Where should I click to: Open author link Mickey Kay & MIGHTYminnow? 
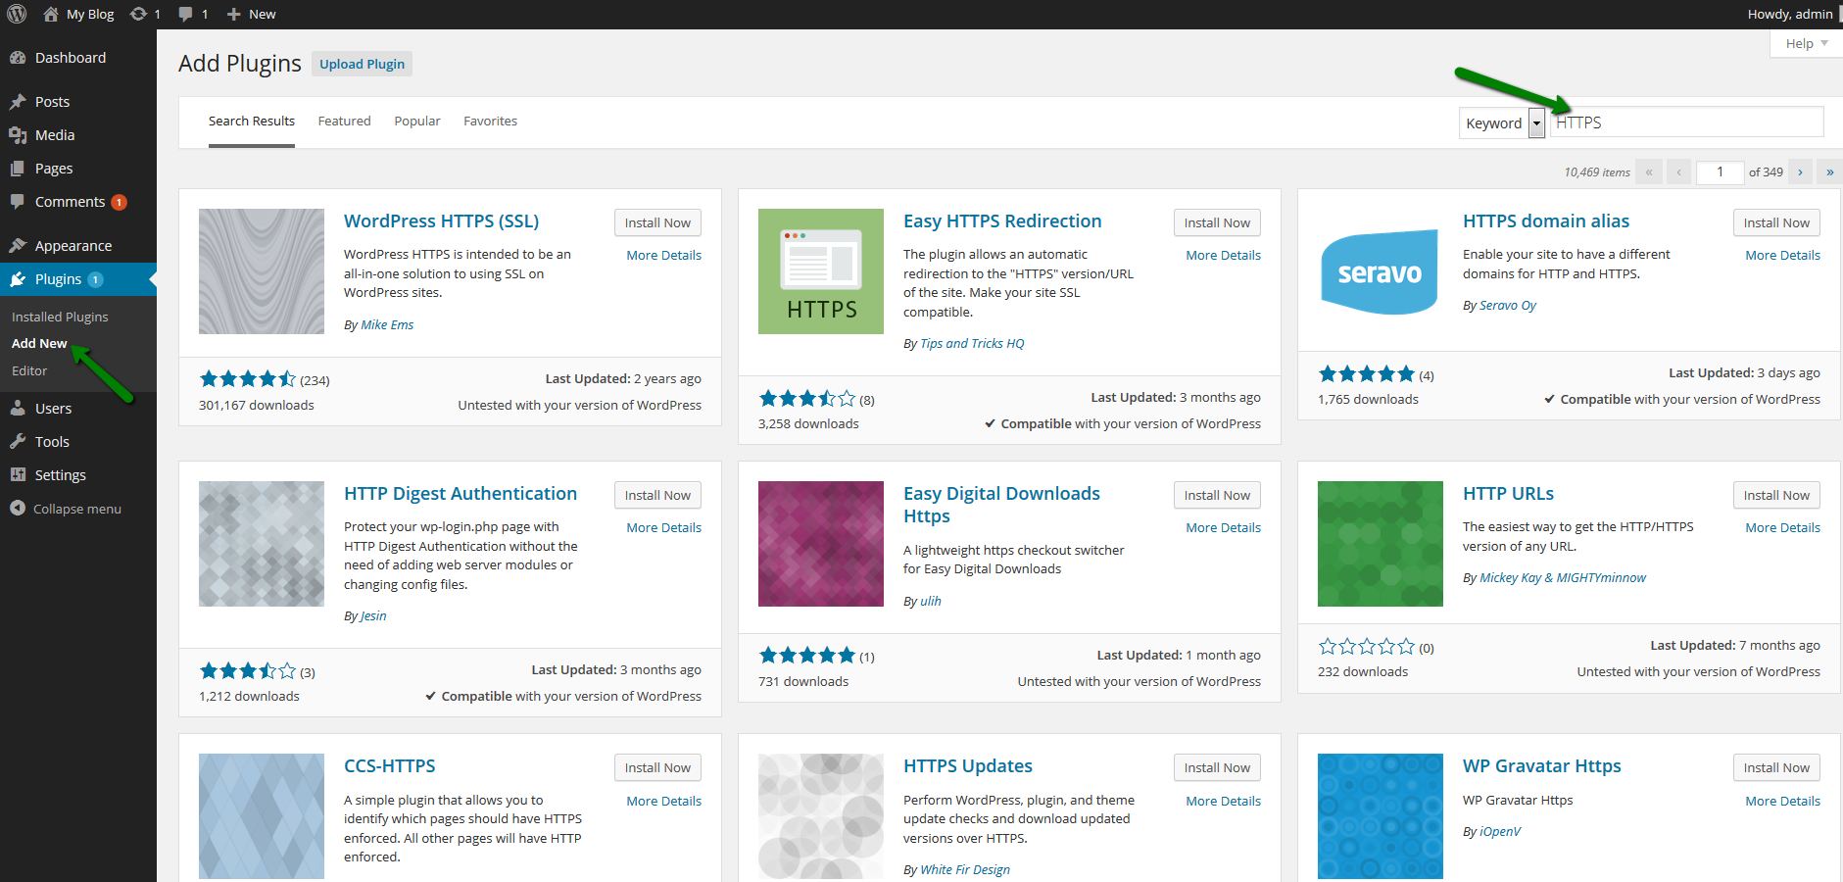click(1563, 578)
